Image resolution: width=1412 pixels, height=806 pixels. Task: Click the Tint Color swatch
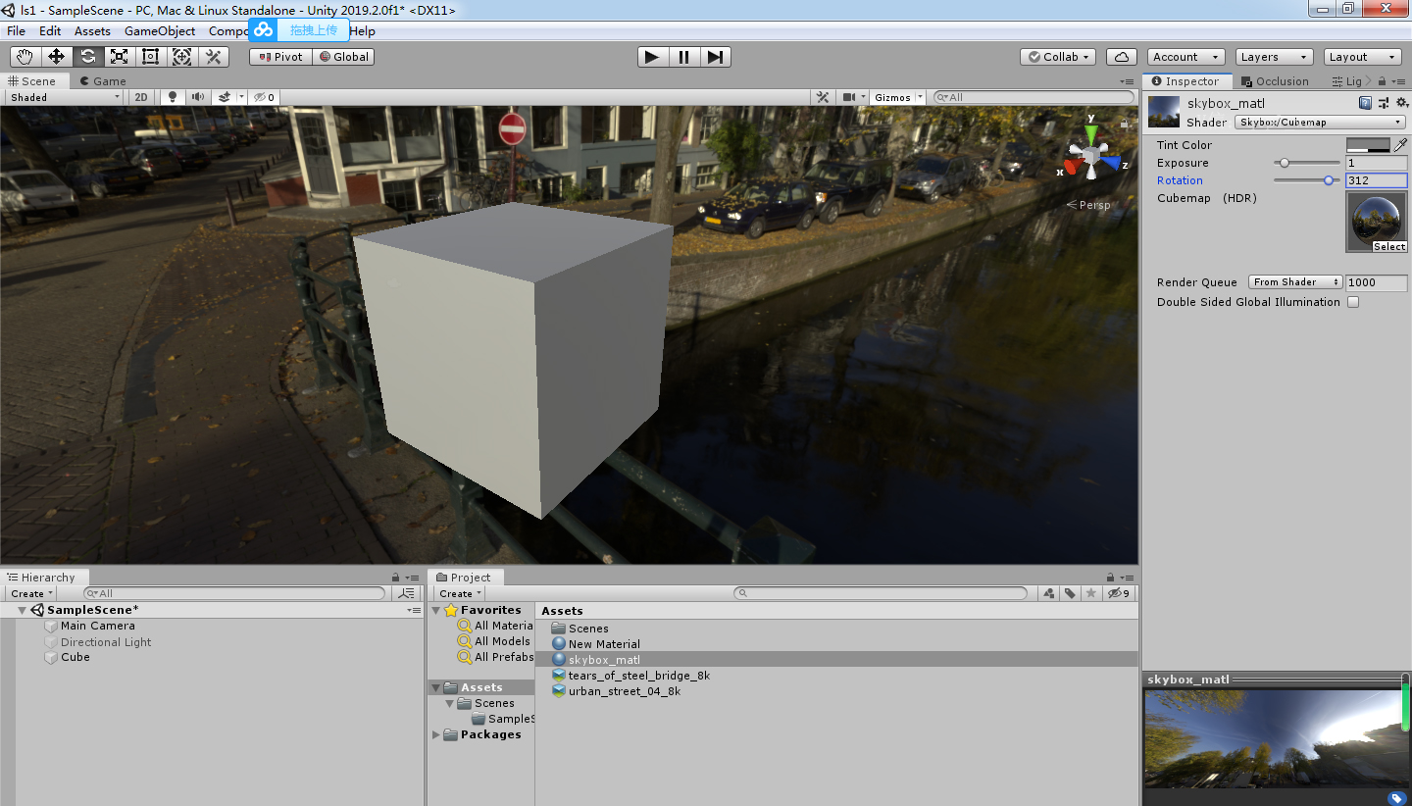(1368, 145)
